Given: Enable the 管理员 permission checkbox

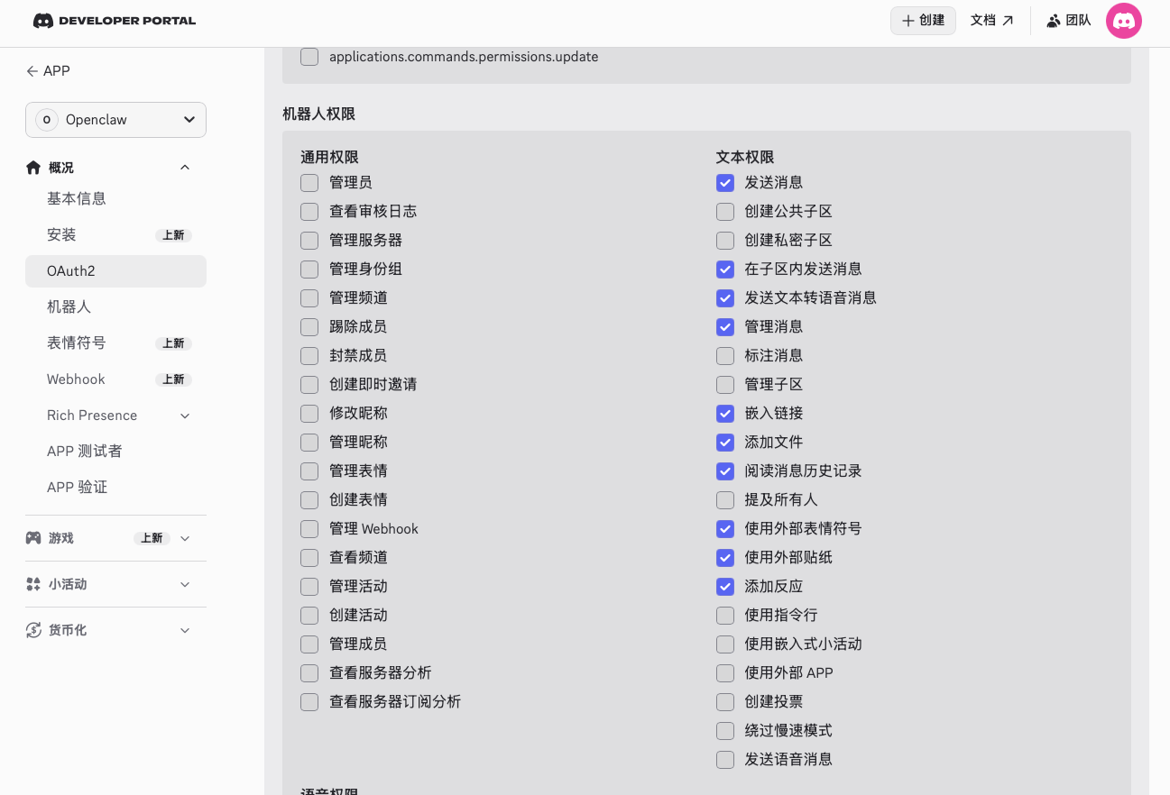Looking at the screenshot, I should [309, 183].
